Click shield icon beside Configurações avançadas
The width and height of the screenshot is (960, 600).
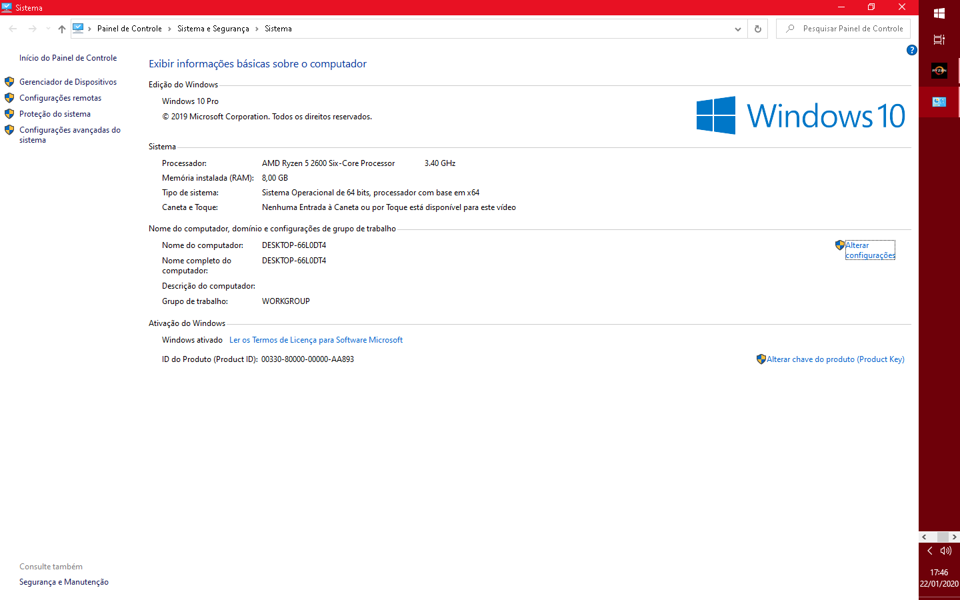[x=9, y=130]
